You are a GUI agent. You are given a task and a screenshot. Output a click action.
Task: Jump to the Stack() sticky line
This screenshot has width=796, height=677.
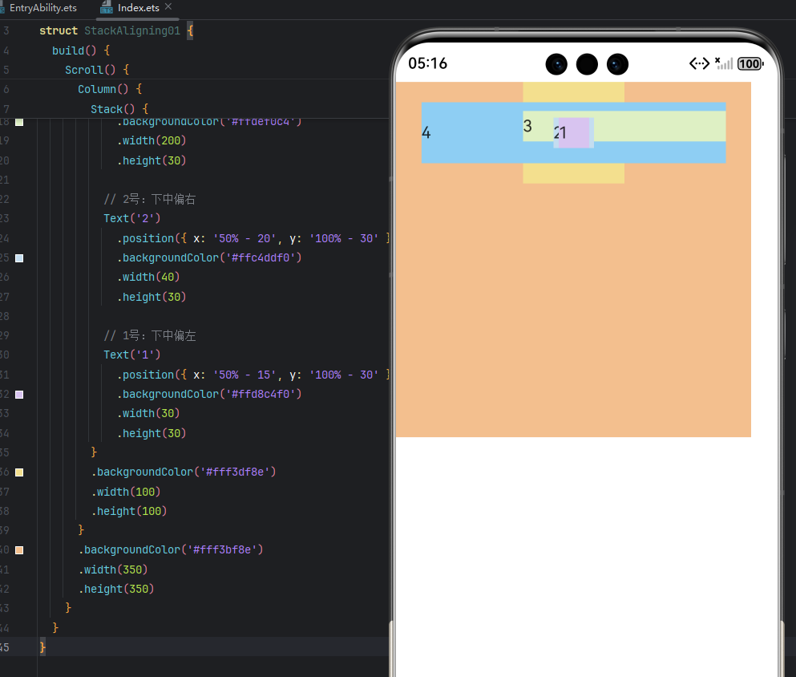[x=119, y=108]
